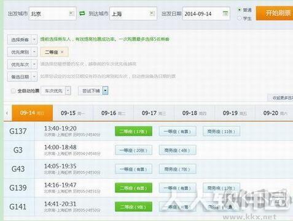Image resolution: width=293 pixels, height=221 pixels.
Task: Click the 13:40-19:20 schedule time
Action: click(60, 129)
